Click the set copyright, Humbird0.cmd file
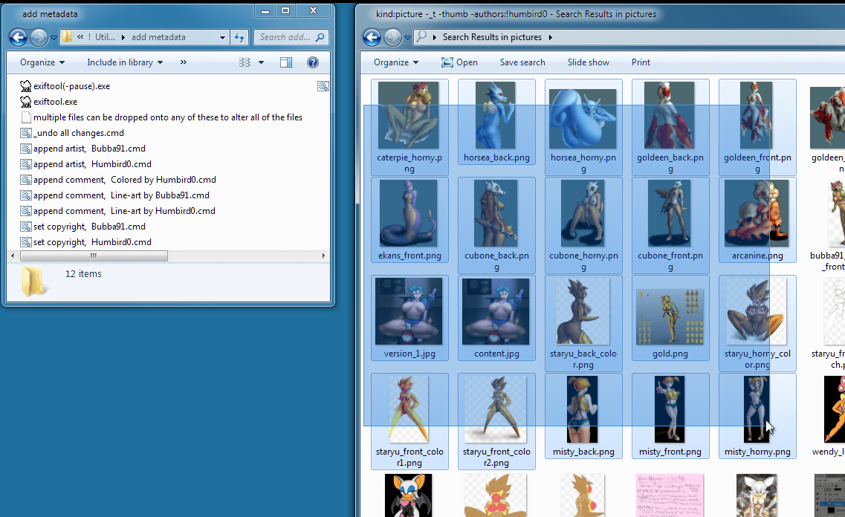The image size is (845, 517). [92, 242]
